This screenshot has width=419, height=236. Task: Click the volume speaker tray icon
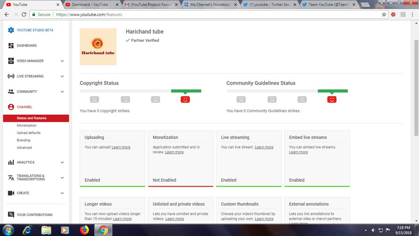tap(373, 230)
